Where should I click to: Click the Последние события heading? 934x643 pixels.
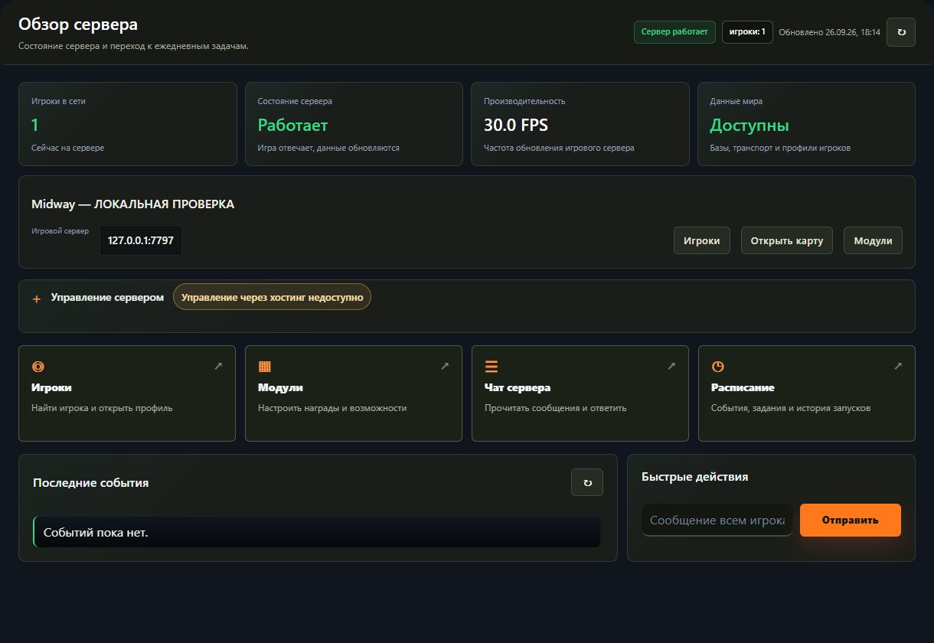(x=91, y=483)
